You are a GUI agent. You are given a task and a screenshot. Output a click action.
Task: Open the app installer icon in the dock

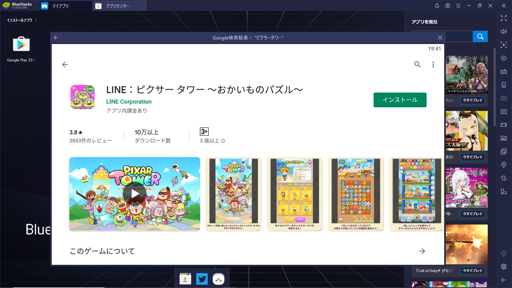click(185, 279)
